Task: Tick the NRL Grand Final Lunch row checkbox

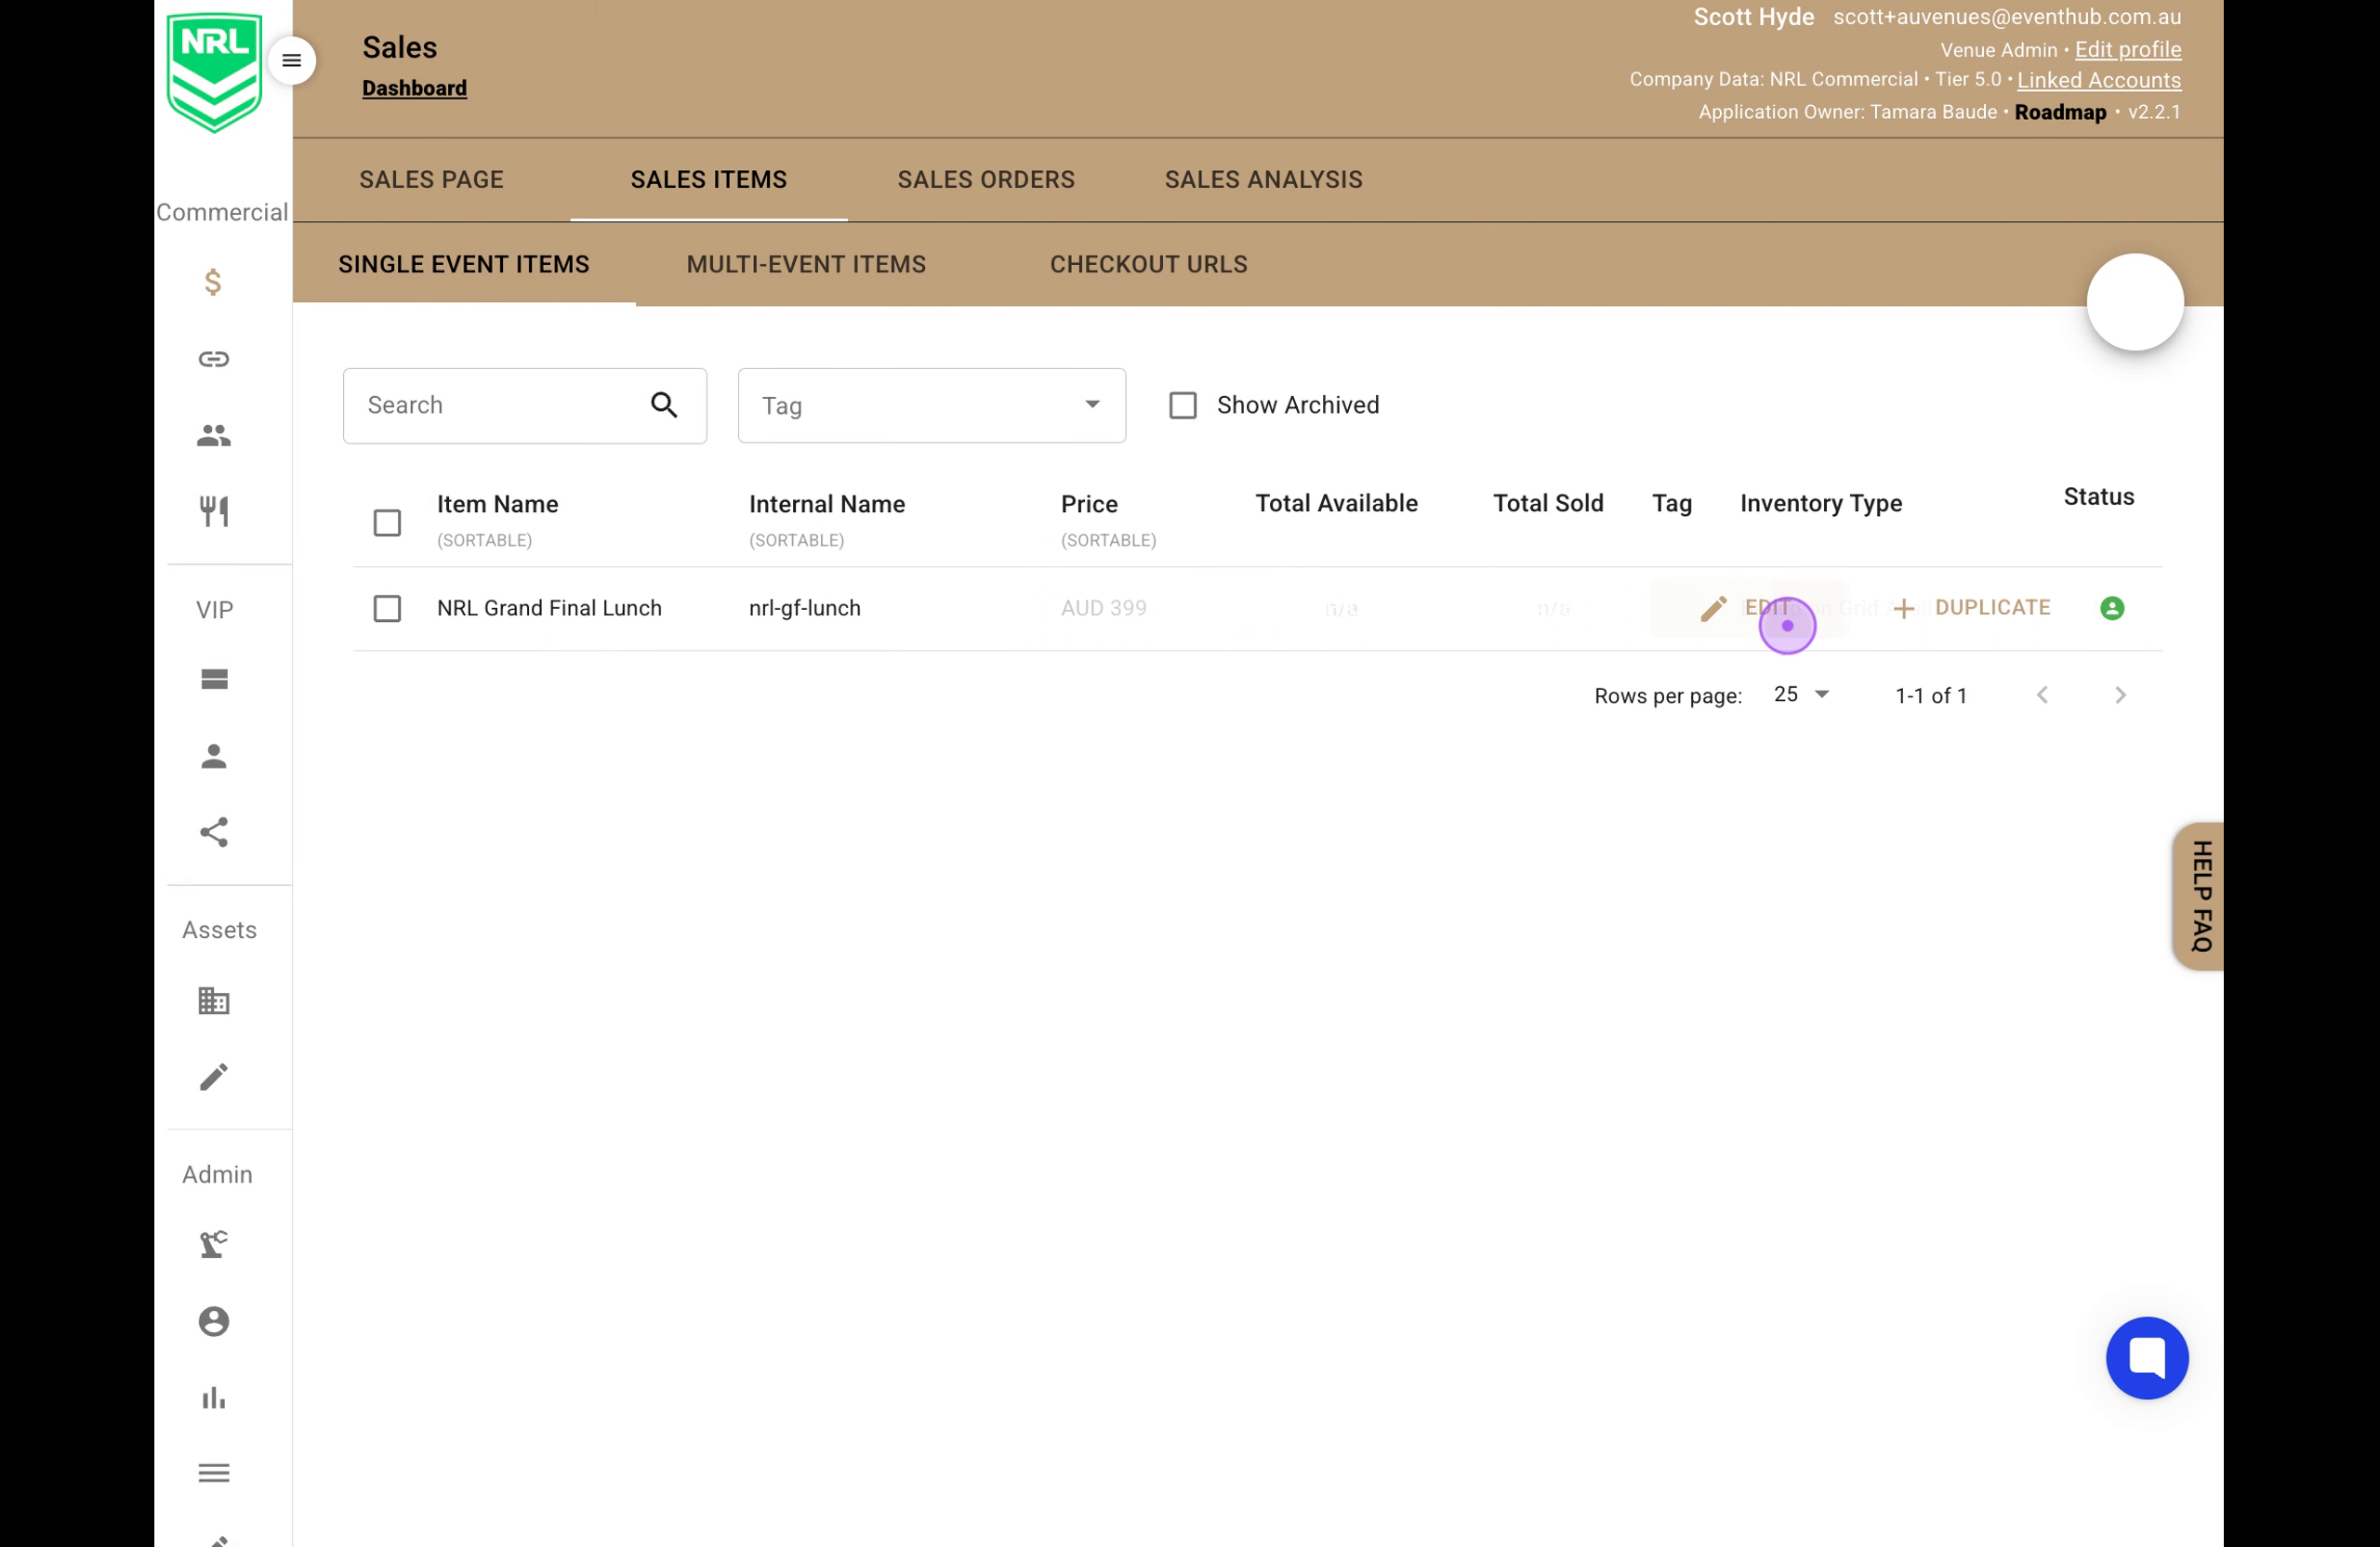Action: 387,608
